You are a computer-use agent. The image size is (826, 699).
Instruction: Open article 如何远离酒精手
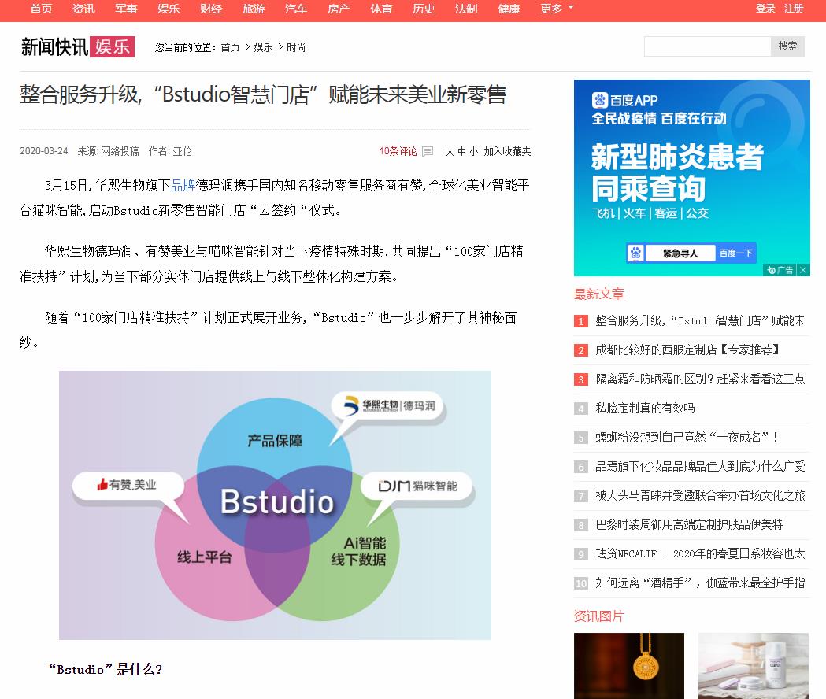click(700, 582)
